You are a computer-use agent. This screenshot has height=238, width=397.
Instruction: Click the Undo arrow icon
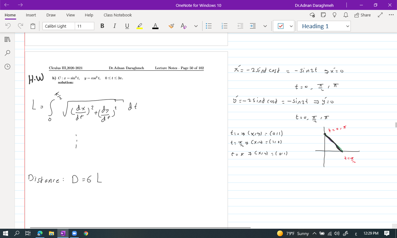[8, 26]
